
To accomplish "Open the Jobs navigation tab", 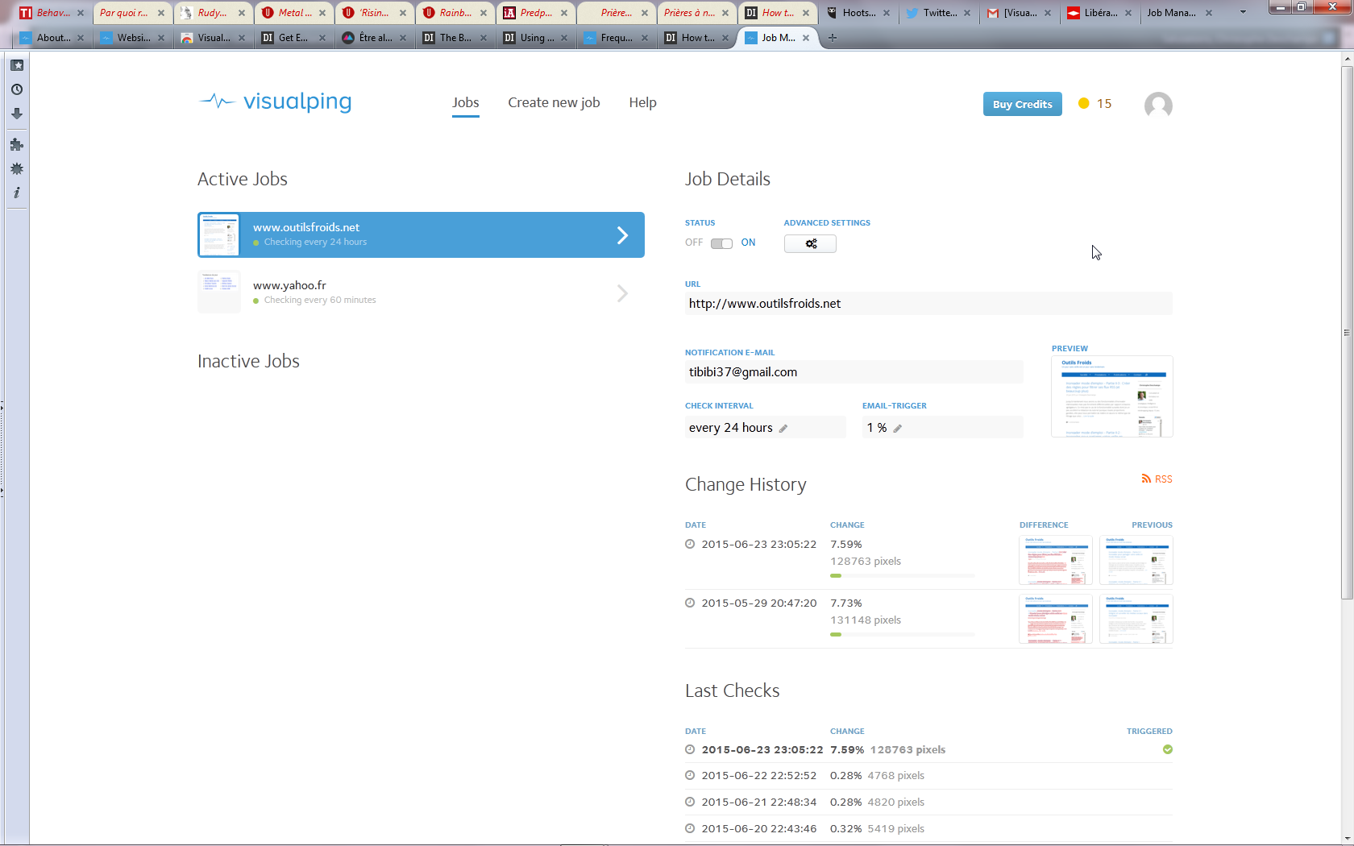I will pos(466,102).
